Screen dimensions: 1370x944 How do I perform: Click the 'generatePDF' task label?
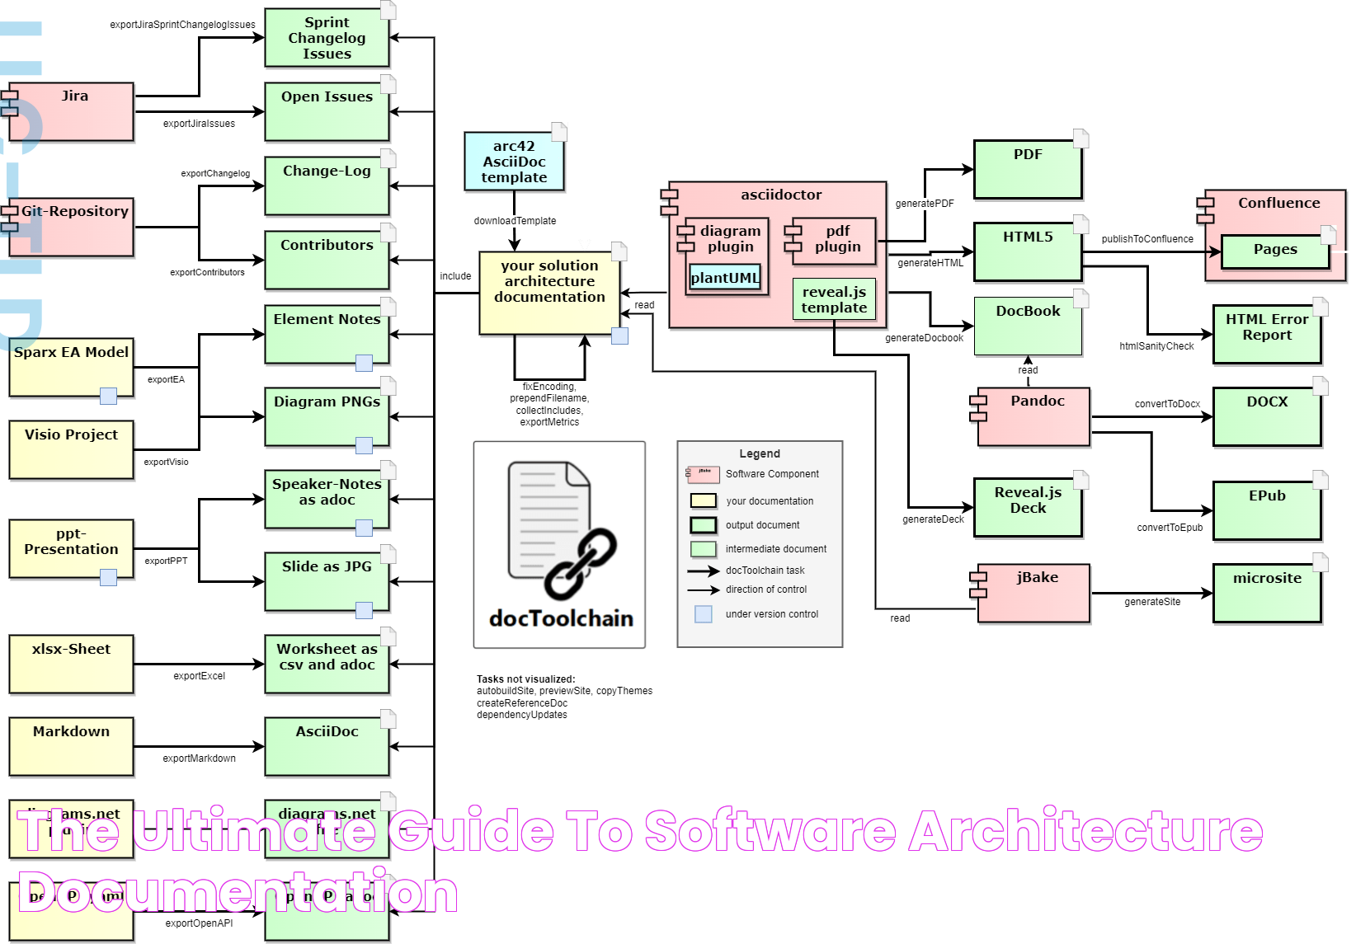click(925, 204)
